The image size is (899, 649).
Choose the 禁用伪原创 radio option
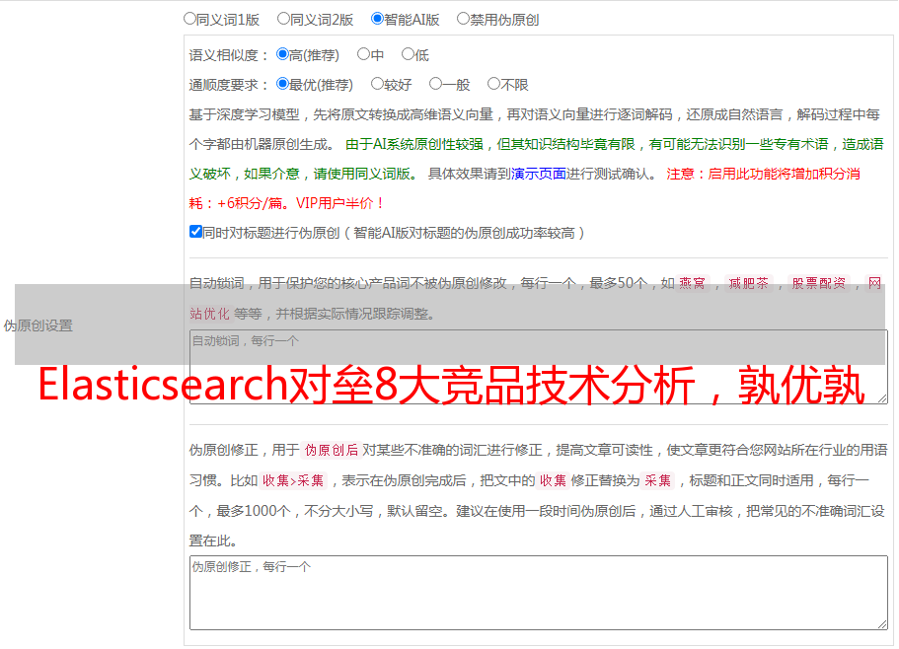pos(463,19)
